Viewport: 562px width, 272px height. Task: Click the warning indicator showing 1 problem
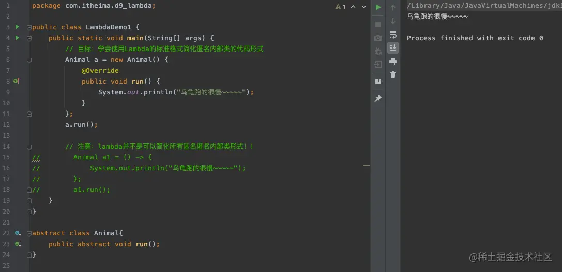pyautogui.click(x=341, y=6)
